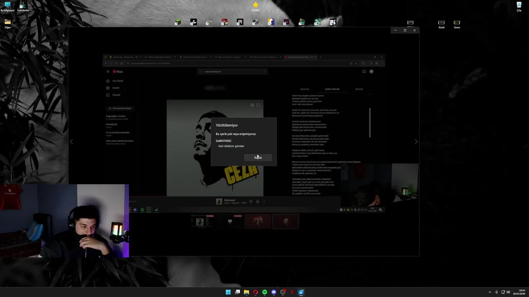Screen dimensions: 529x297
Task: Select the highlighted fourth filmstrip thumbnail
Action: [x=285, y=222]
